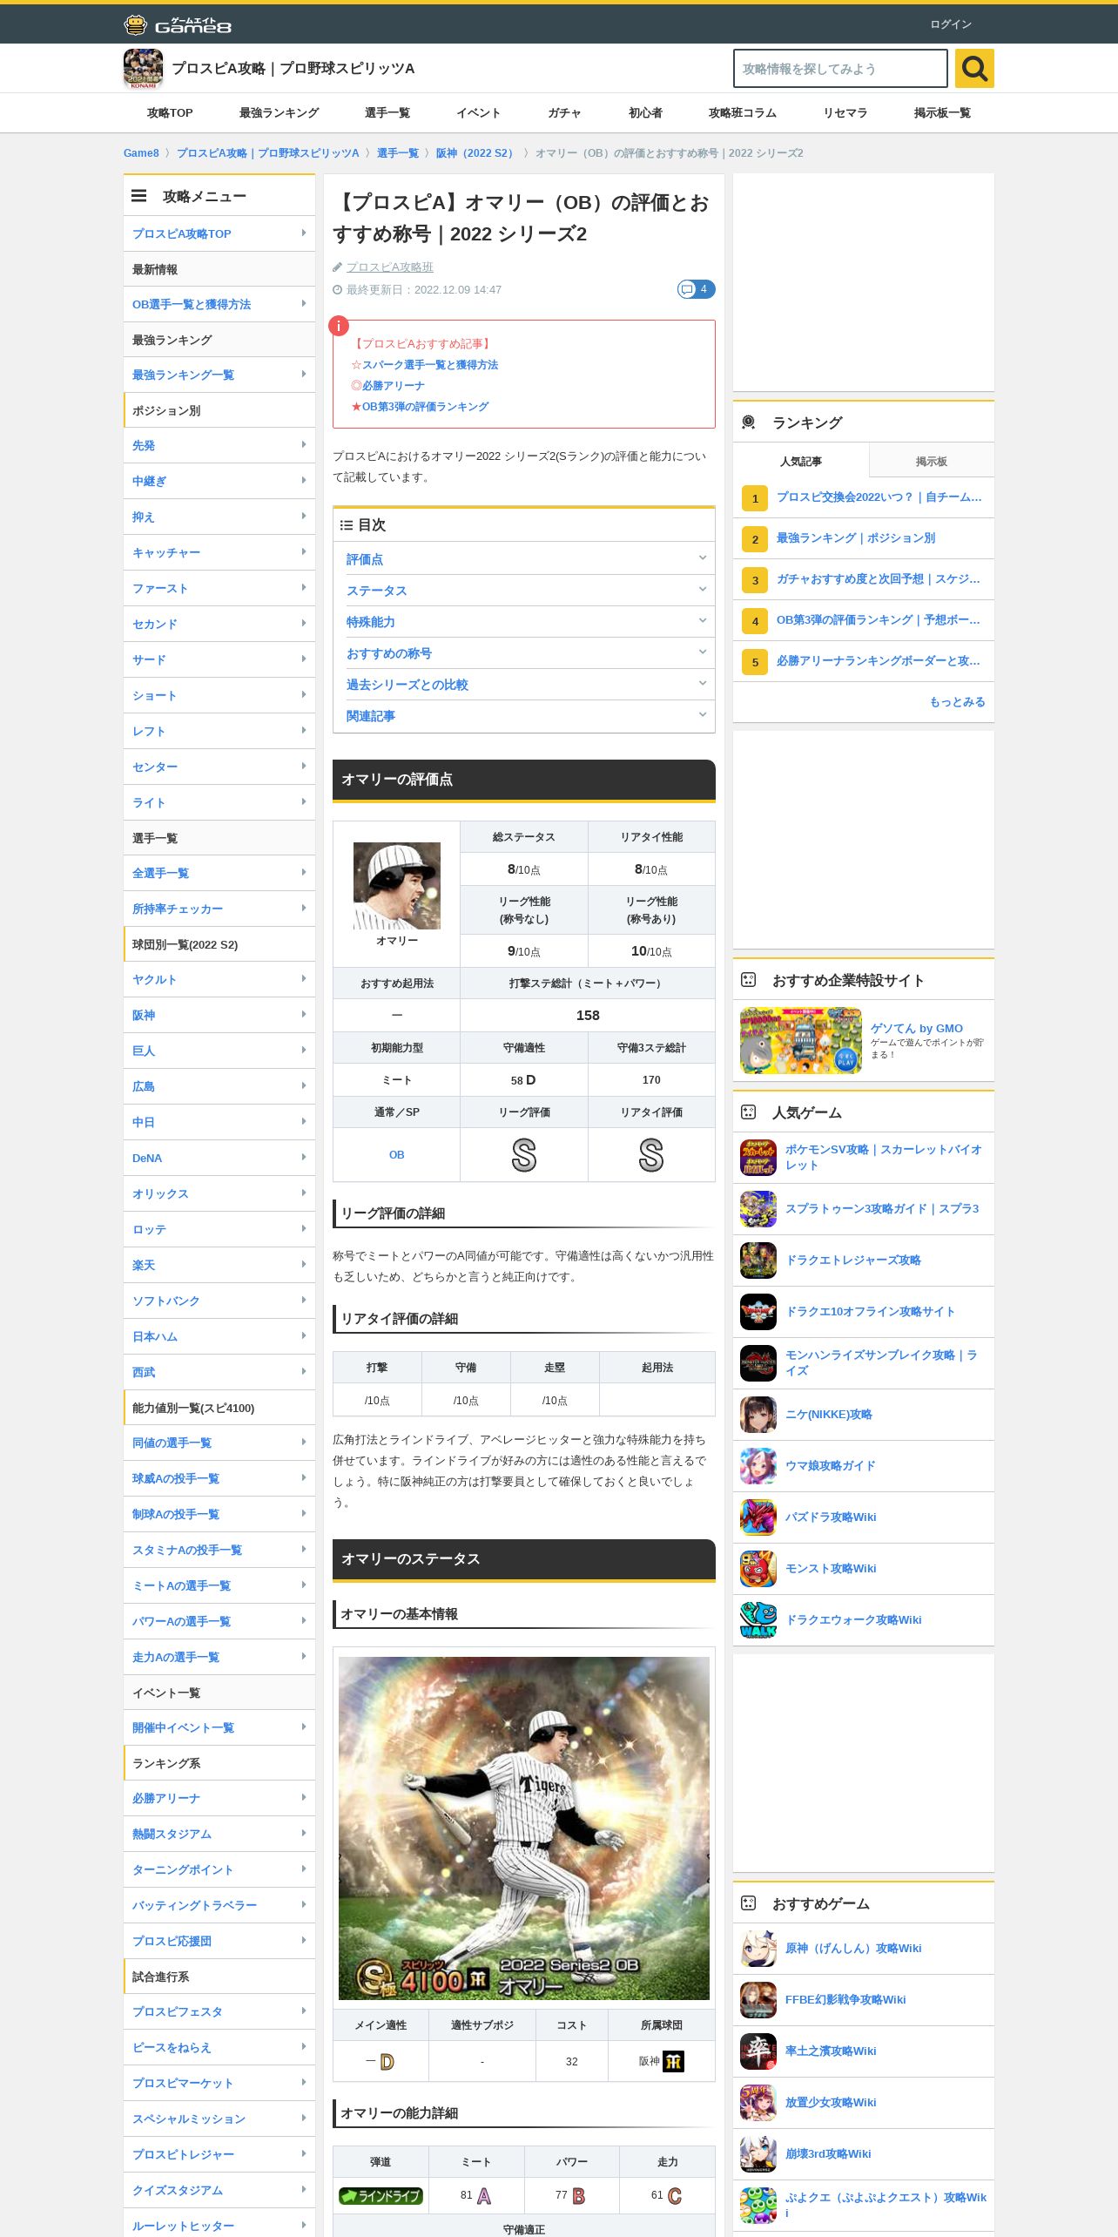Open the プロスピフェスタ sidebar link

219,2011
